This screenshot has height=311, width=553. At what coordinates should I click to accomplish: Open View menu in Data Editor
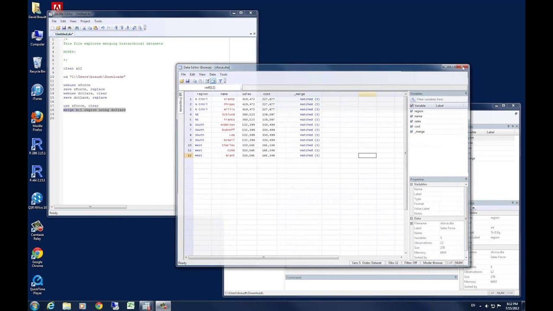(202, 74)
